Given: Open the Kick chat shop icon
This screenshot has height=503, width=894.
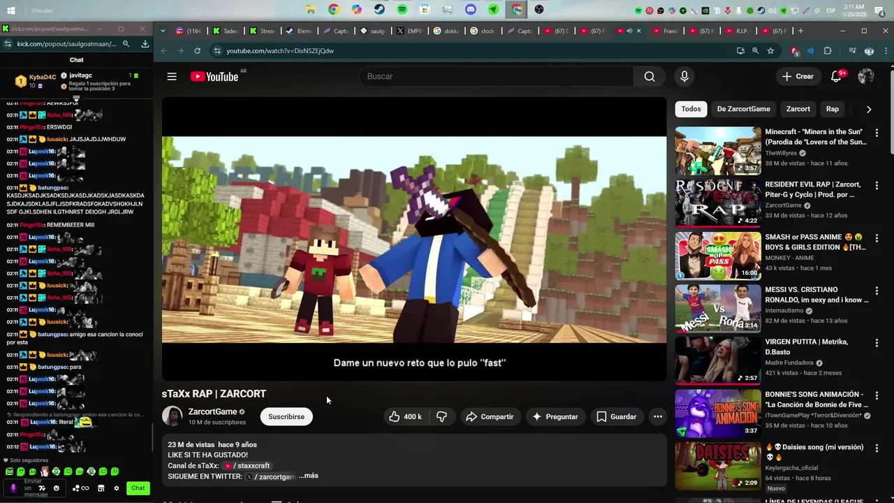Looking at the screenshot, I should pos(101,488).
